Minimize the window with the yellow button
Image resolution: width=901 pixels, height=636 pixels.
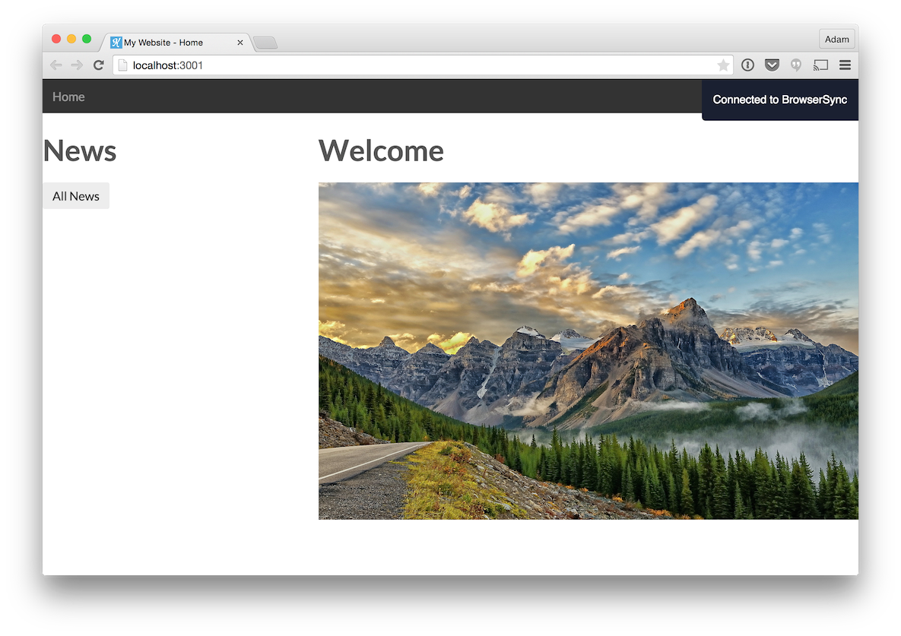coord(71,39)
